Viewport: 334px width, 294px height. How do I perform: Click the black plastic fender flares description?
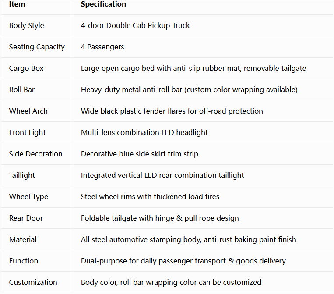pyautogui.click(x=172, y=111)
